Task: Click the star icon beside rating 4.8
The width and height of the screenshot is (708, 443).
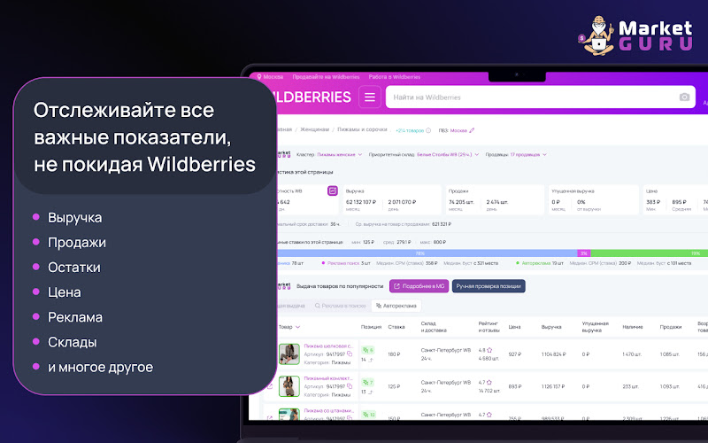Action: pos(489,350)
